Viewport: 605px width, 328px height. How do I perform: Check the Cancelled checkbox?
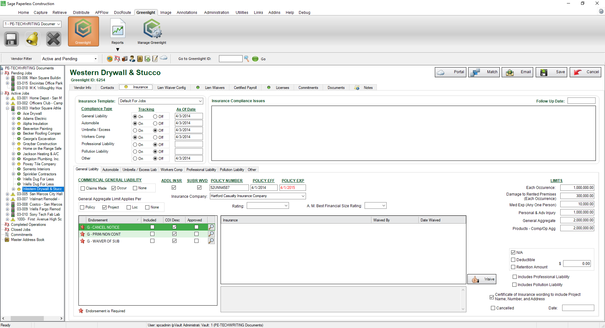pos(493,308)
